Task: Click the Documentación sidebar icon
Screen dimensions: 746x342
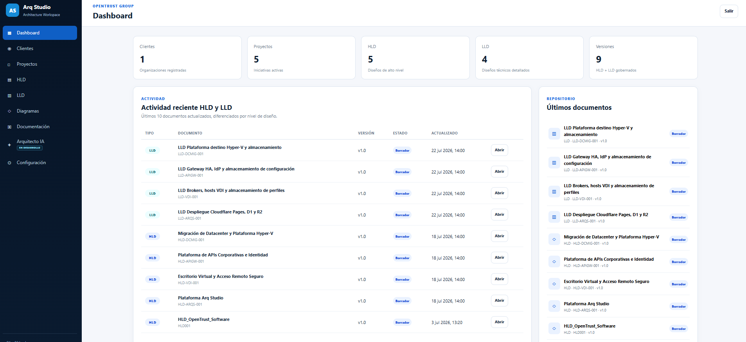Action: point(9,127)
